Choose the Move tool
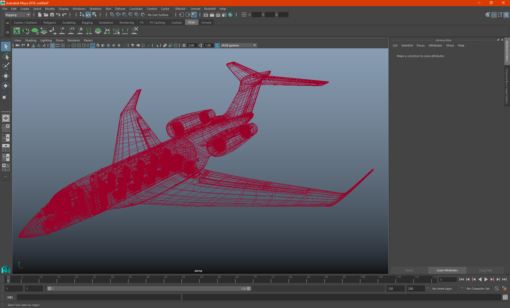 [6, 76]
